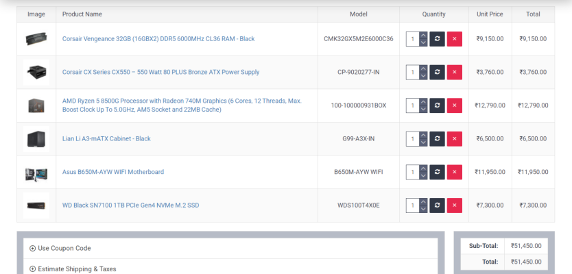Expand Estimate Shipping & Taxes section

coord(73,269)
